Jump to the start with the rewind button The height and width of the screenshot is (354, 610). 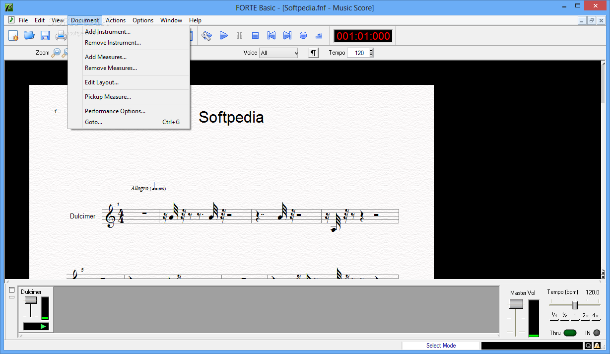(271, 35)
